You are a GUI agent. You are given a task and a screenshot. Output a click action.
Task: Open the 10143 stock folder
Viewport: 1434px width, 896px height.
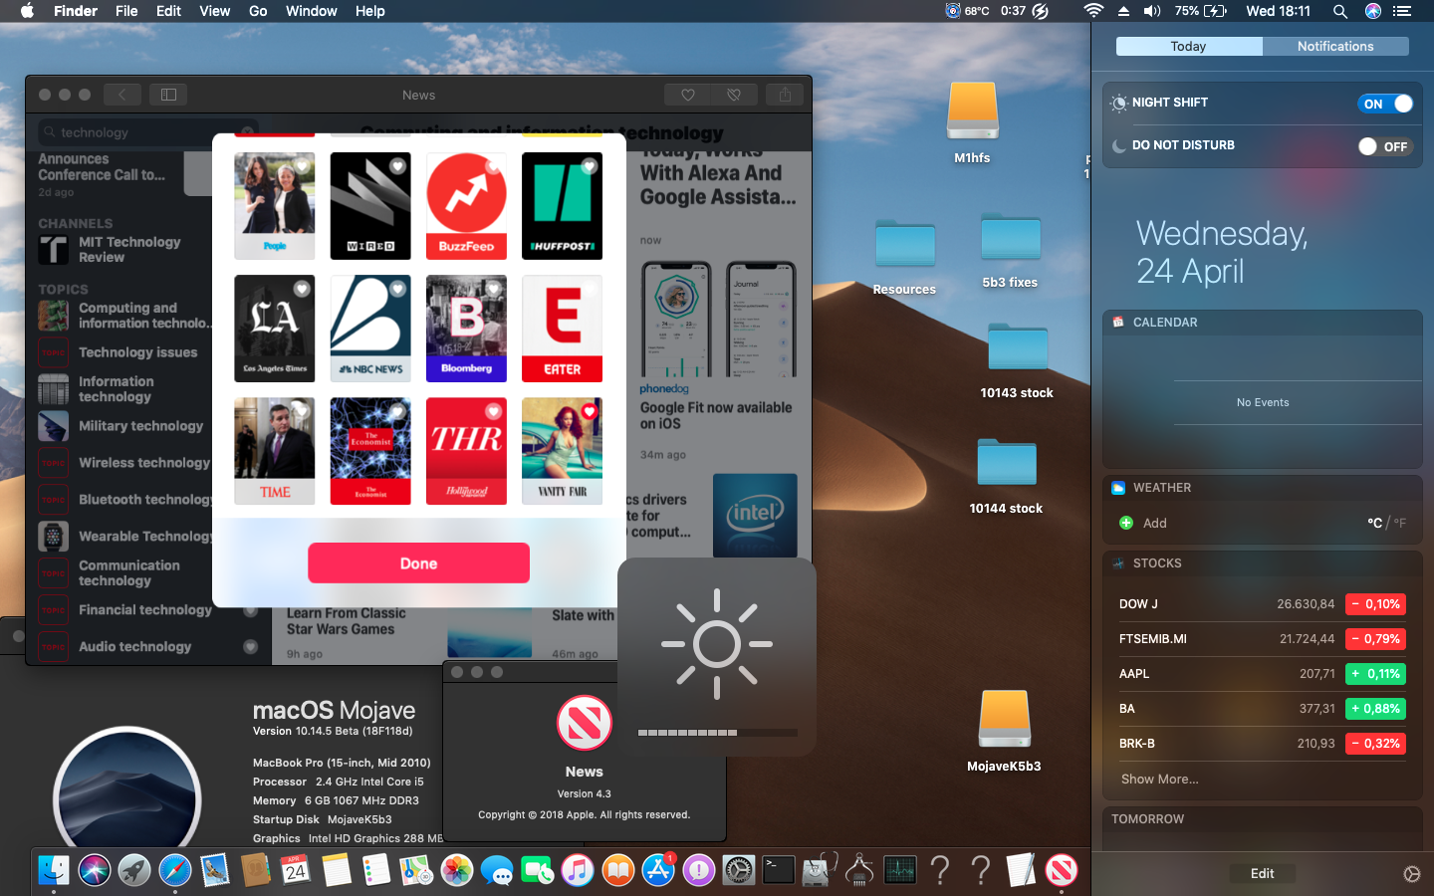click(x=1017, y=347)
